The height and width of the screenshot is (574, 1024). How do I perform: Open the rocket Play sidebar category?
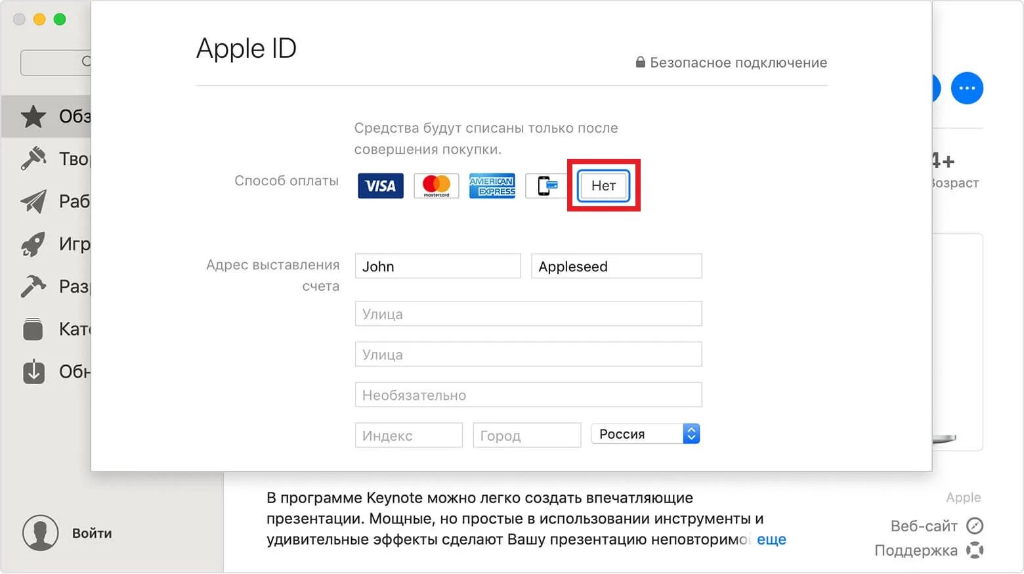click(46, 244)
